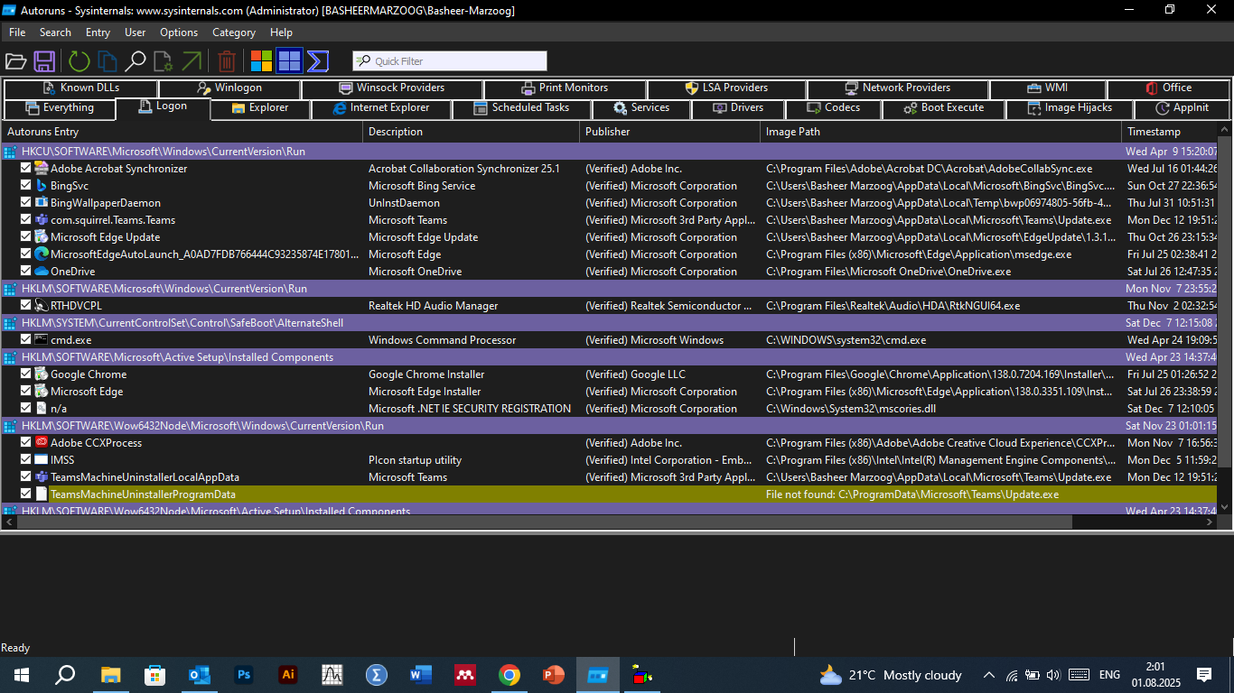Sort by the Autoruns Entry column header
Screen dimensions: 1234x693
pyautogui.click(x=182, y=132)
